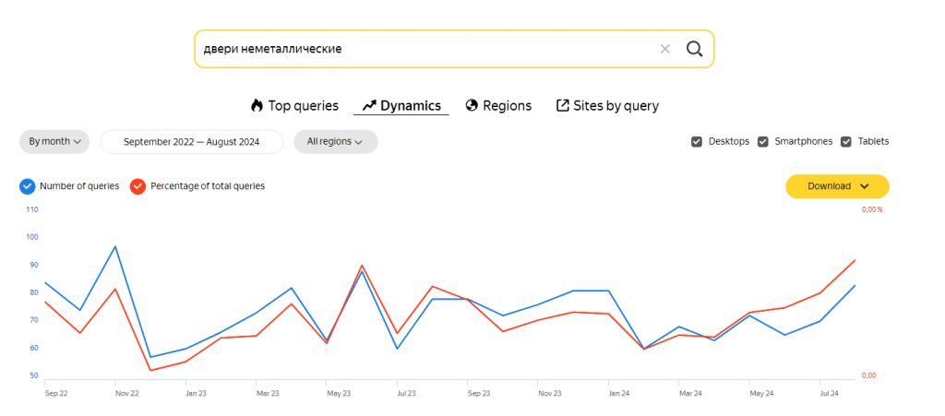
Task: Click the Mar 24 axis label
Action: pyautogui.click(x=690, y=393)
